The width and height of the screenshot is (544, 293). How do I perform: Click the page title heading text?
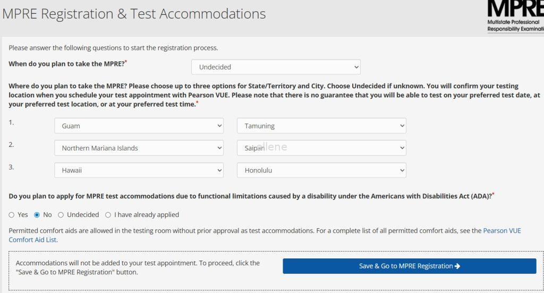coord(134,14)
